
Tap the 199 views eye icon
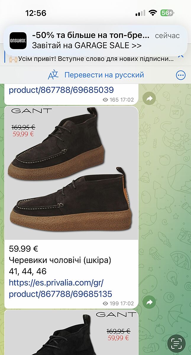(105, 304)
